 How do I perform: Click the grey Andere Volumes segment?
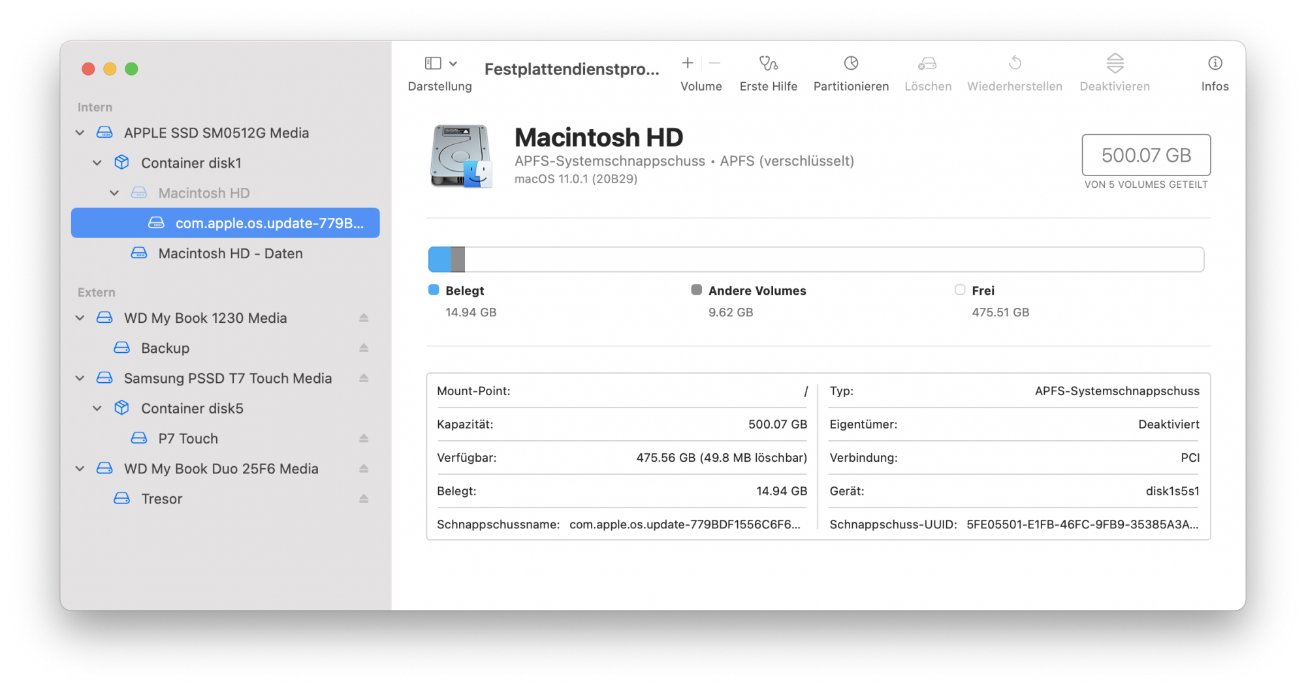coord(458,260)
